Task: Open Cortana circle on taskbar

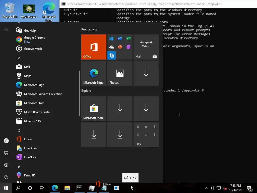Action: click(30, 188)
